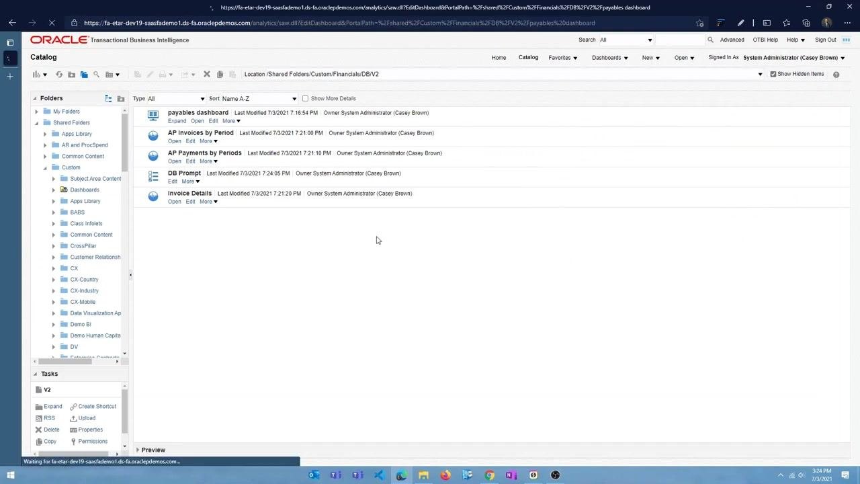Expand the My Folders tree node
The image size is (860, 484).
[36, 112]
